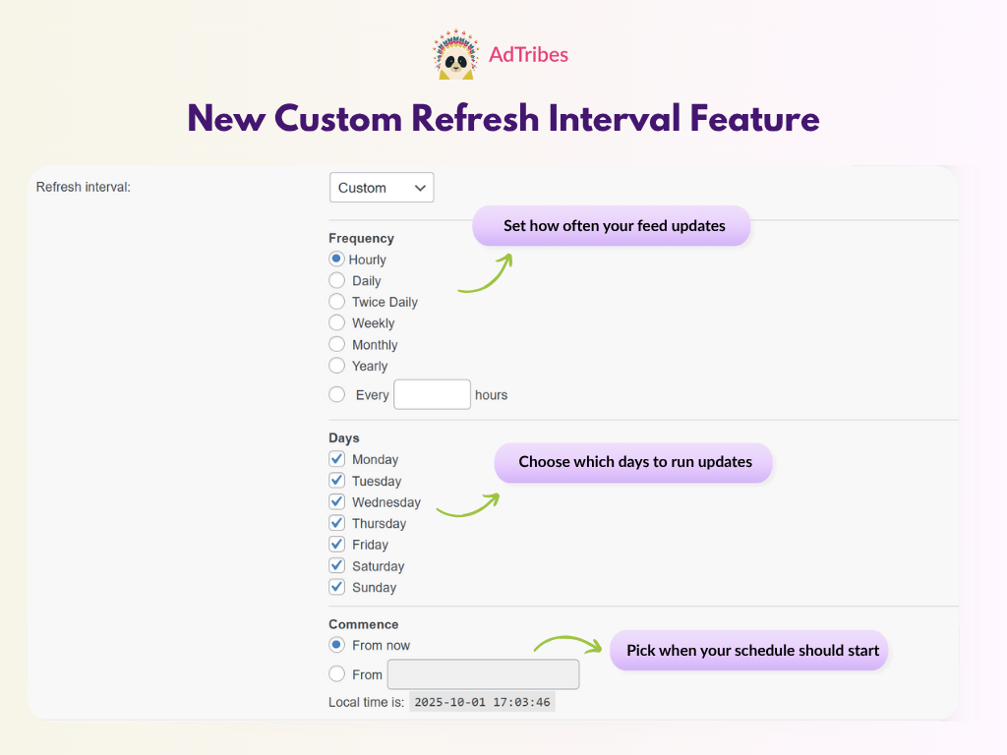
Task: Click the custom hours input field
Action: (432, 394)
